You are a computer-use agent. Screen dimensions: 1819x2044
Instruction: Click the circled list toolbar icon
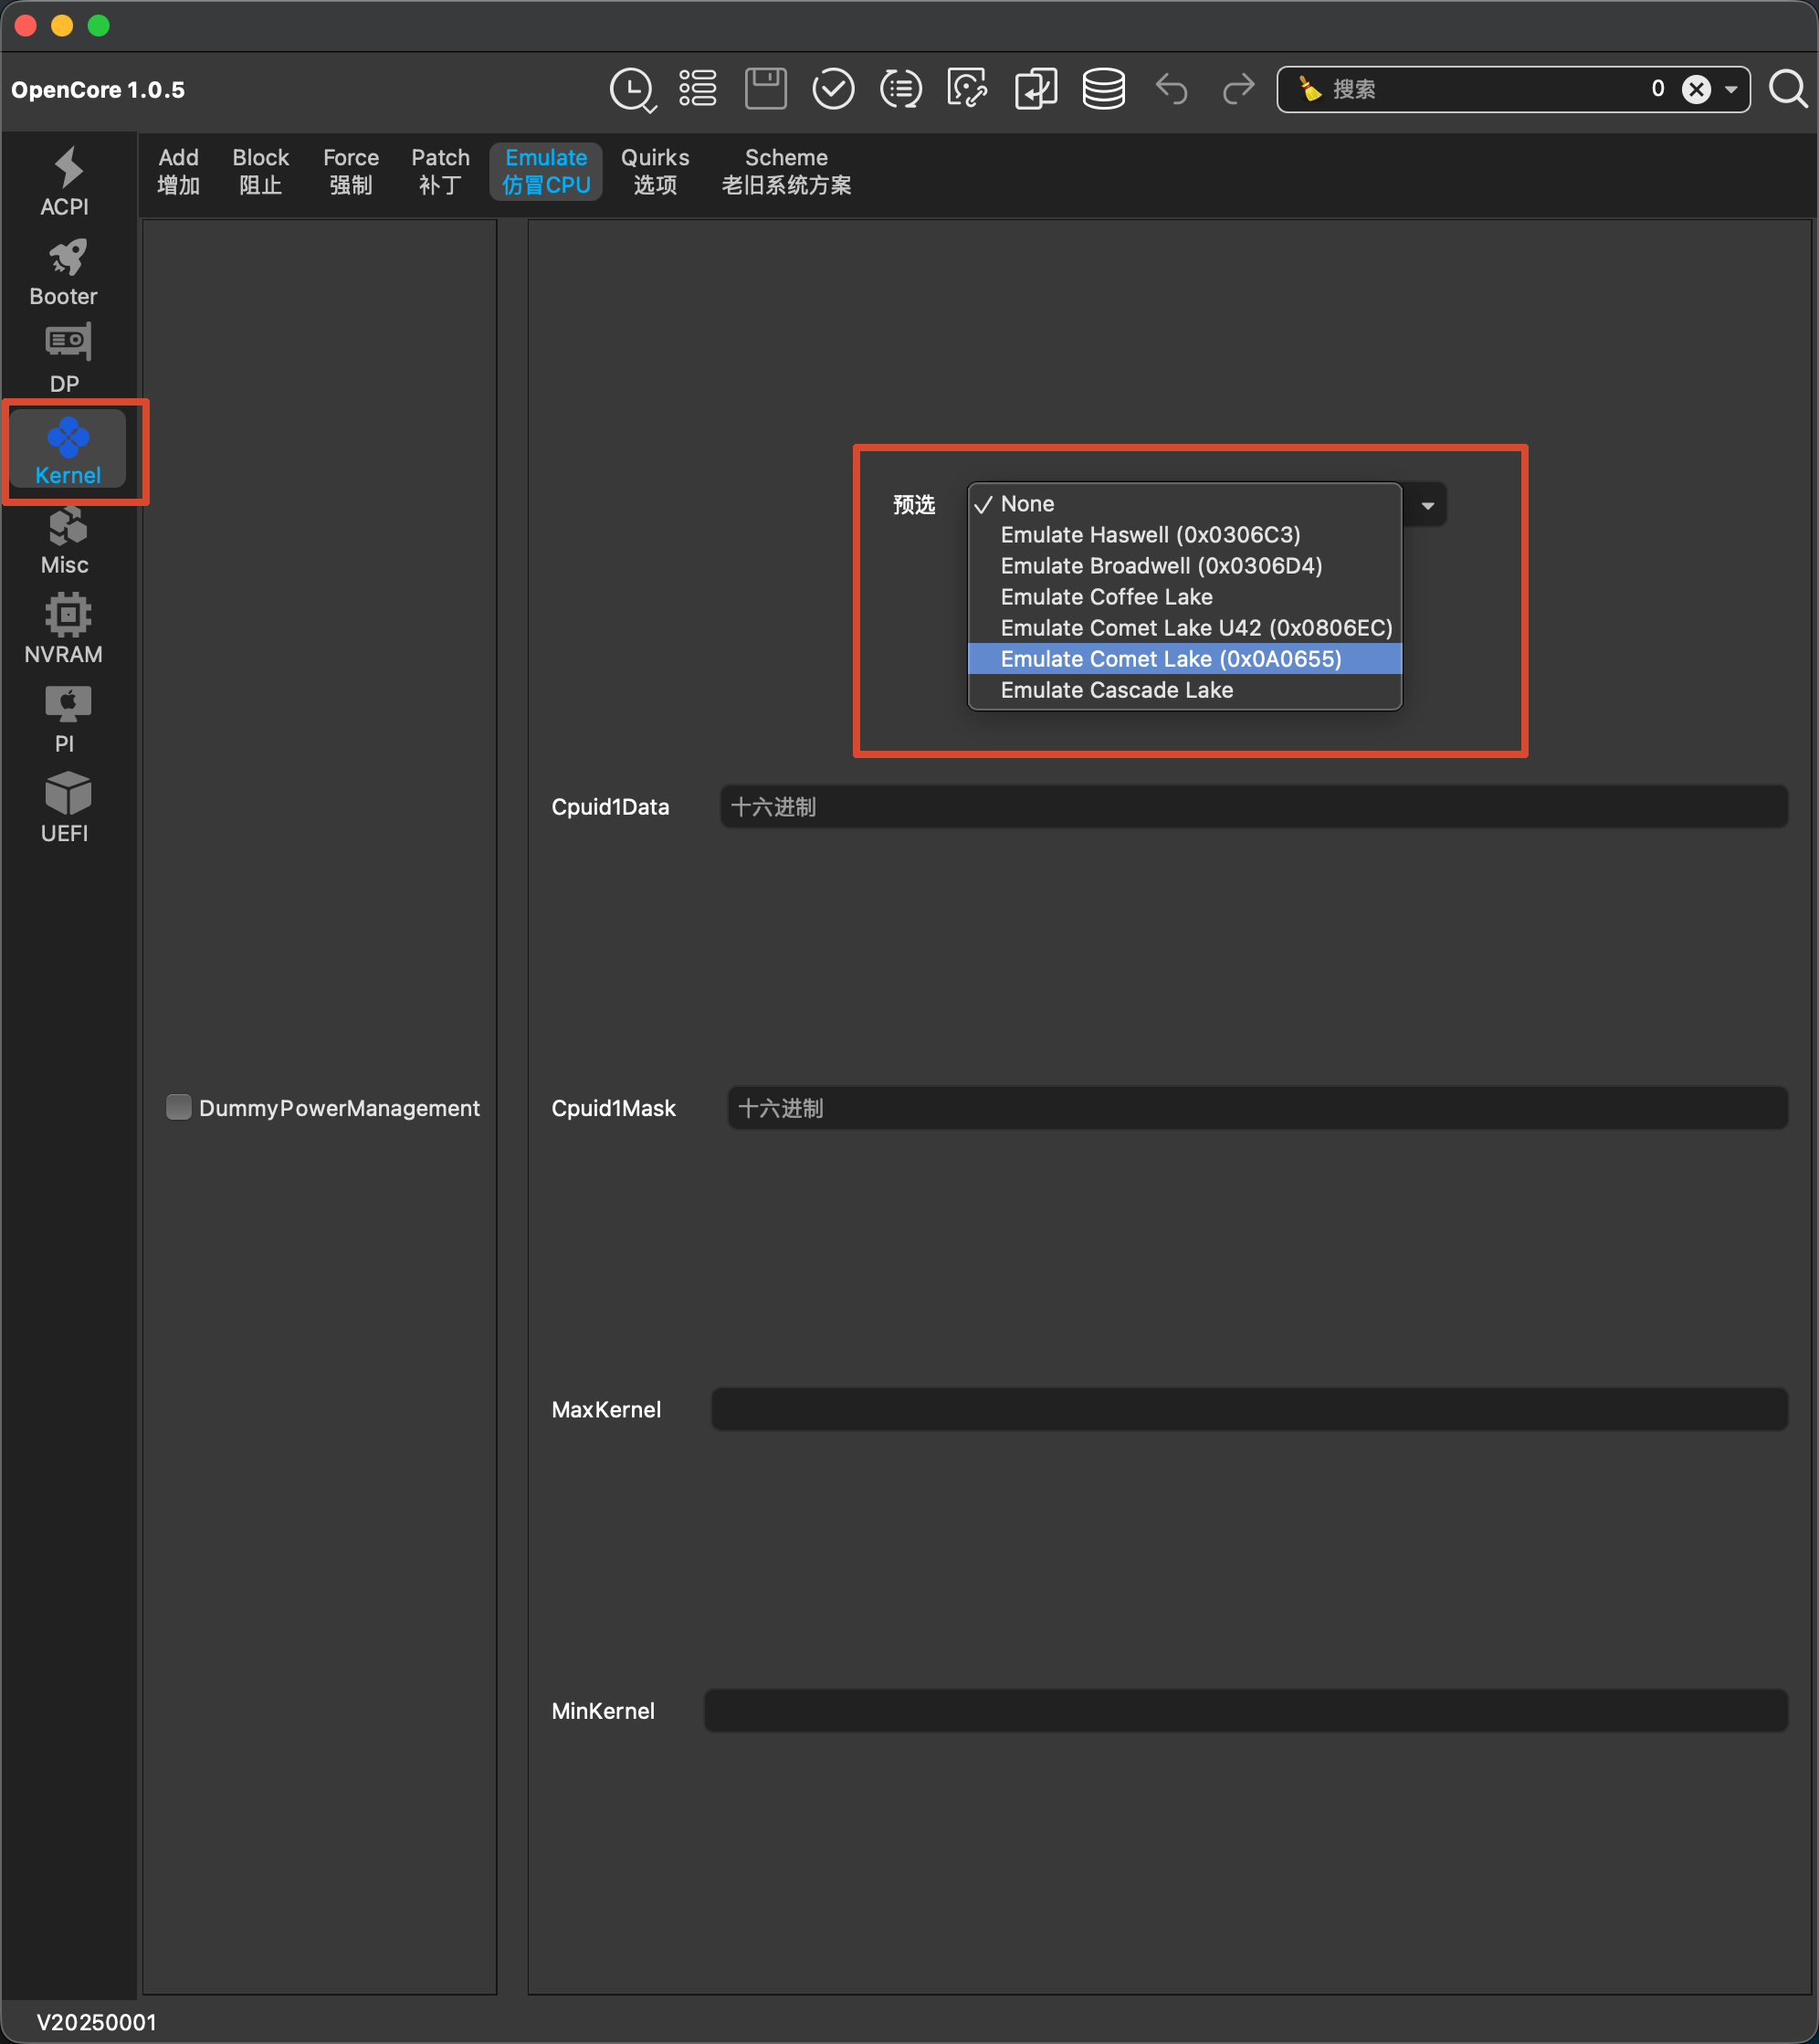901,89
